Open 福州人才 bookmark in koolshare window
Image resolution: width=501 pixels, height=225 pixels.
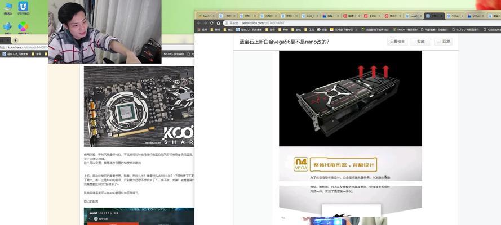coord(15,54)
